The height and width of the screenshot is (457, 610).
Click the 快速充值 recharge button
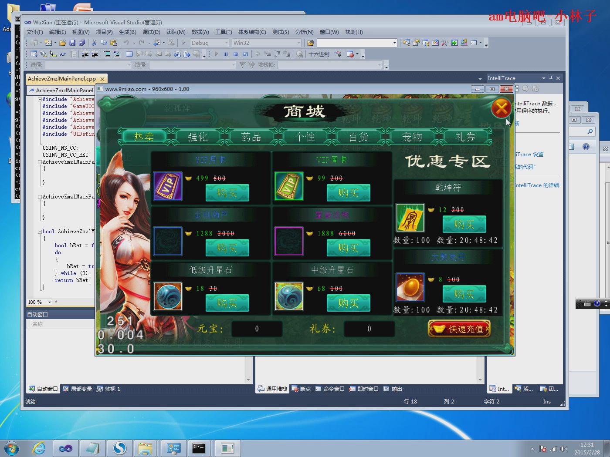click(x=459, y=329)
